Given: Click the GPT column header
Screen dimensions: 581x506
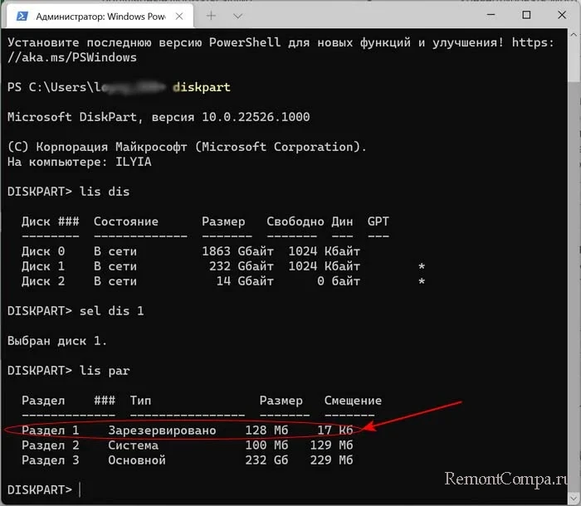Looking at the screenshot, I should pyautogui.click(x=378, y=221).
